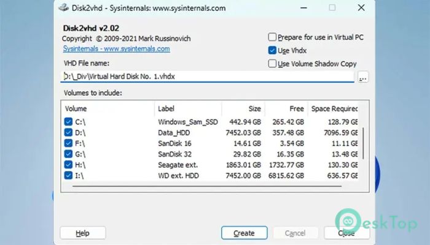Uncheck the I:\ volume checkbox
Image resolution: width=430 pixels, height=245 pixels.
tap(68, 175)
